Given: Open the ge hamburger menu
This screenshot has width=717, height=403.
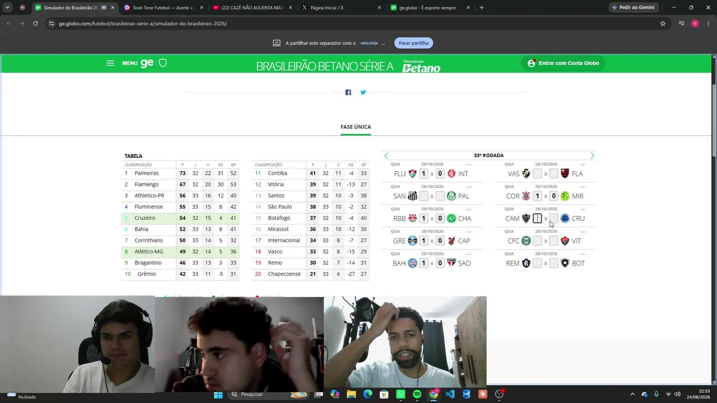Looking at the screenshot, I should tap(110, 63).
